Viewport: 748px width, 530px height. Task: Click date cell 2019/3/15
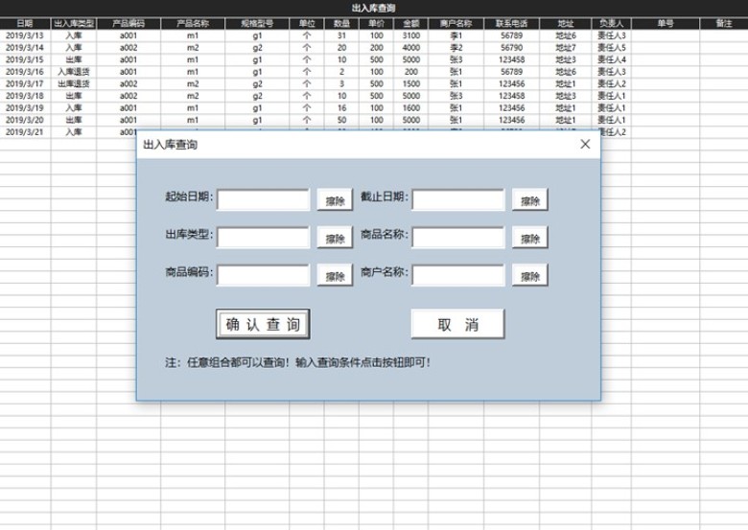[x=25, y=59]
